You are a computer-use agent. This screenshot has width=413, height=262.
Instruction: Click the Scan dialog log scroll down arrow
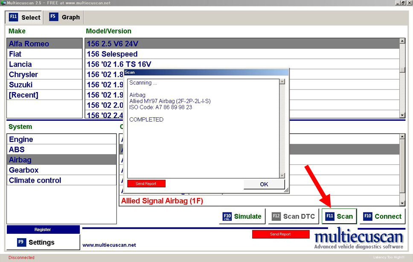[282, 176]
